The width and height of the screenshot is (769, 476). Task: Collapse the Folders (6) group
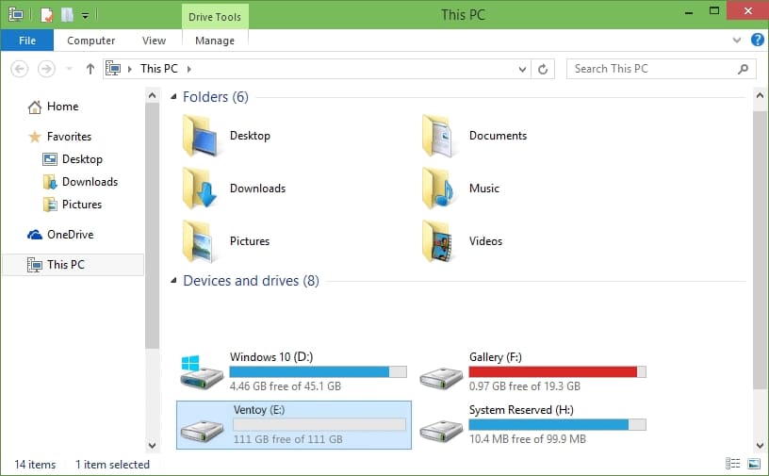(173, 97)
